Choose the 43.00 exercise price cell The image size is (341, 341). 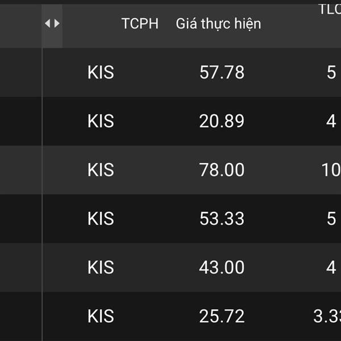(x=222, y=267)
